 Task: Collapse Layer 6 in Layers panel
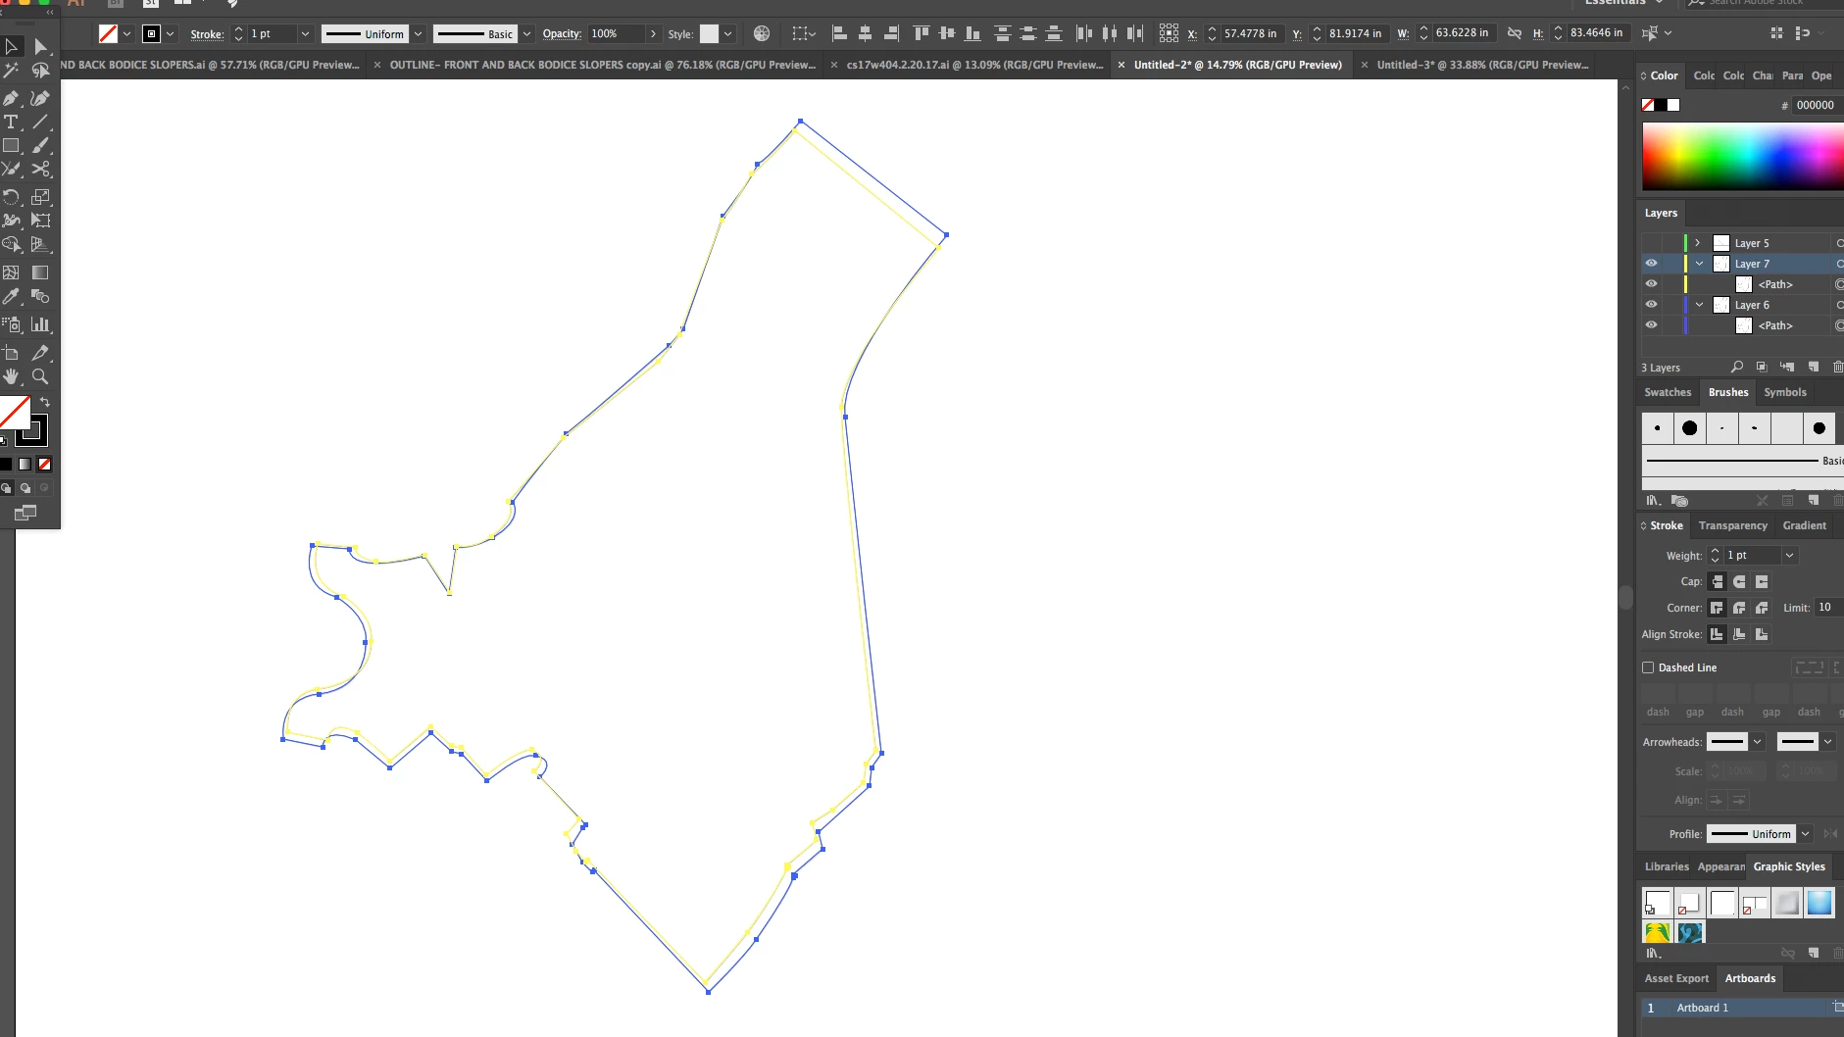[x=1699, y=305]
